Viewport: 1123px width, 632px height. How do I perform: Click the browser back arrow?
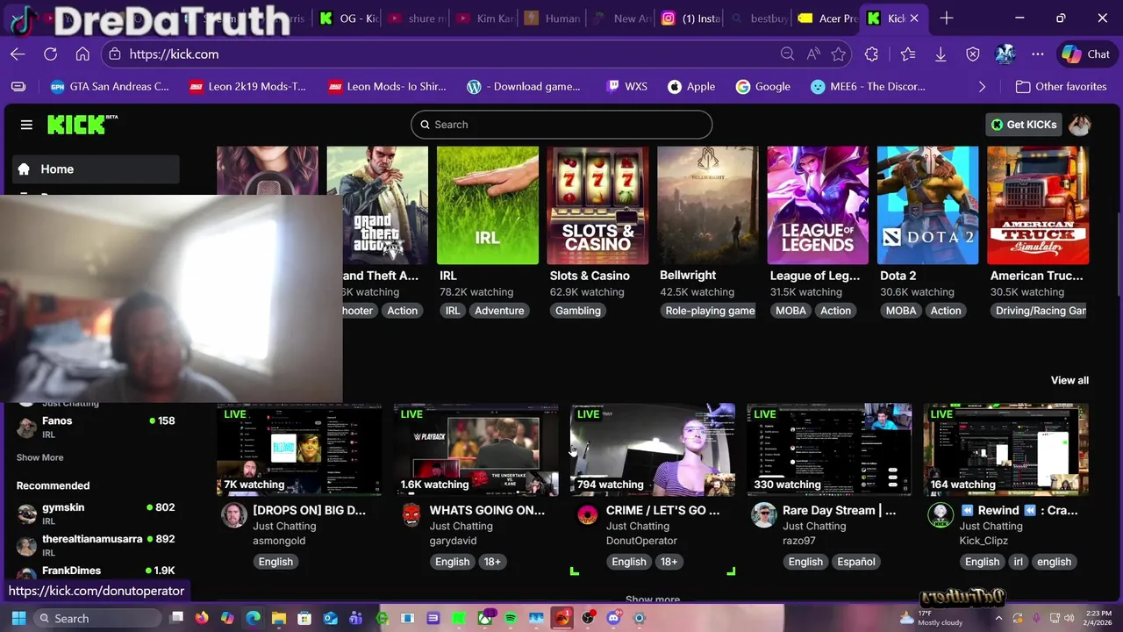click(18, 54)
